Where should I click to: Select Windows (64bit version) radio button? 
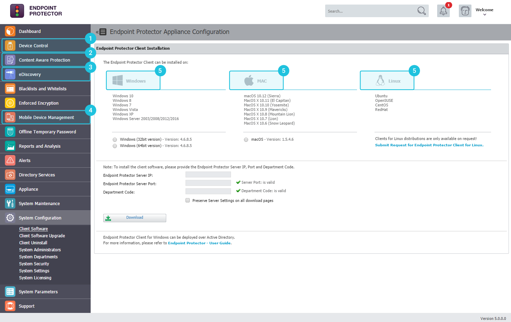(x=115, y=146)
